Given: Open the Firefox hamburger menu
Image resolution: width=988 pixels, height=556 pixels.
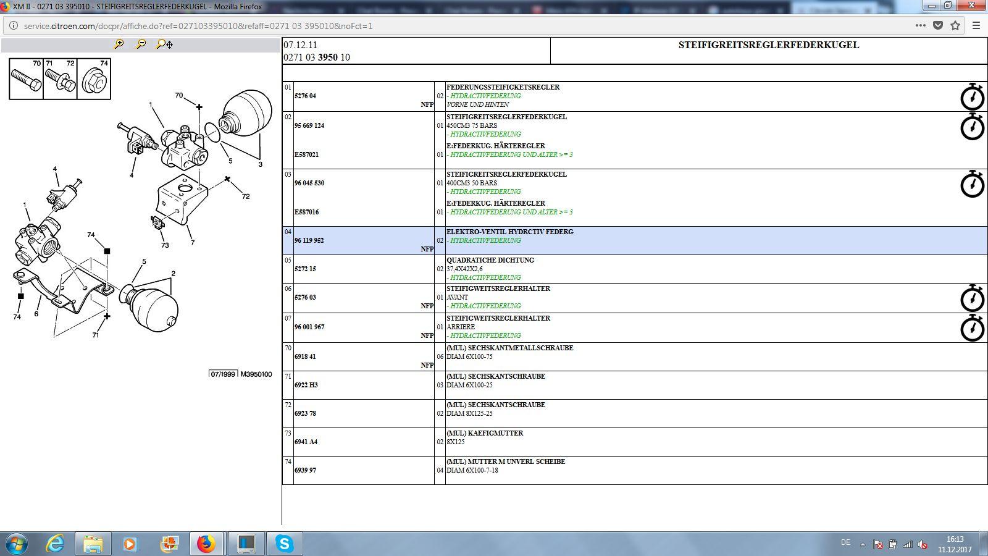Looking at the screenshot, I should coord(976,25).
